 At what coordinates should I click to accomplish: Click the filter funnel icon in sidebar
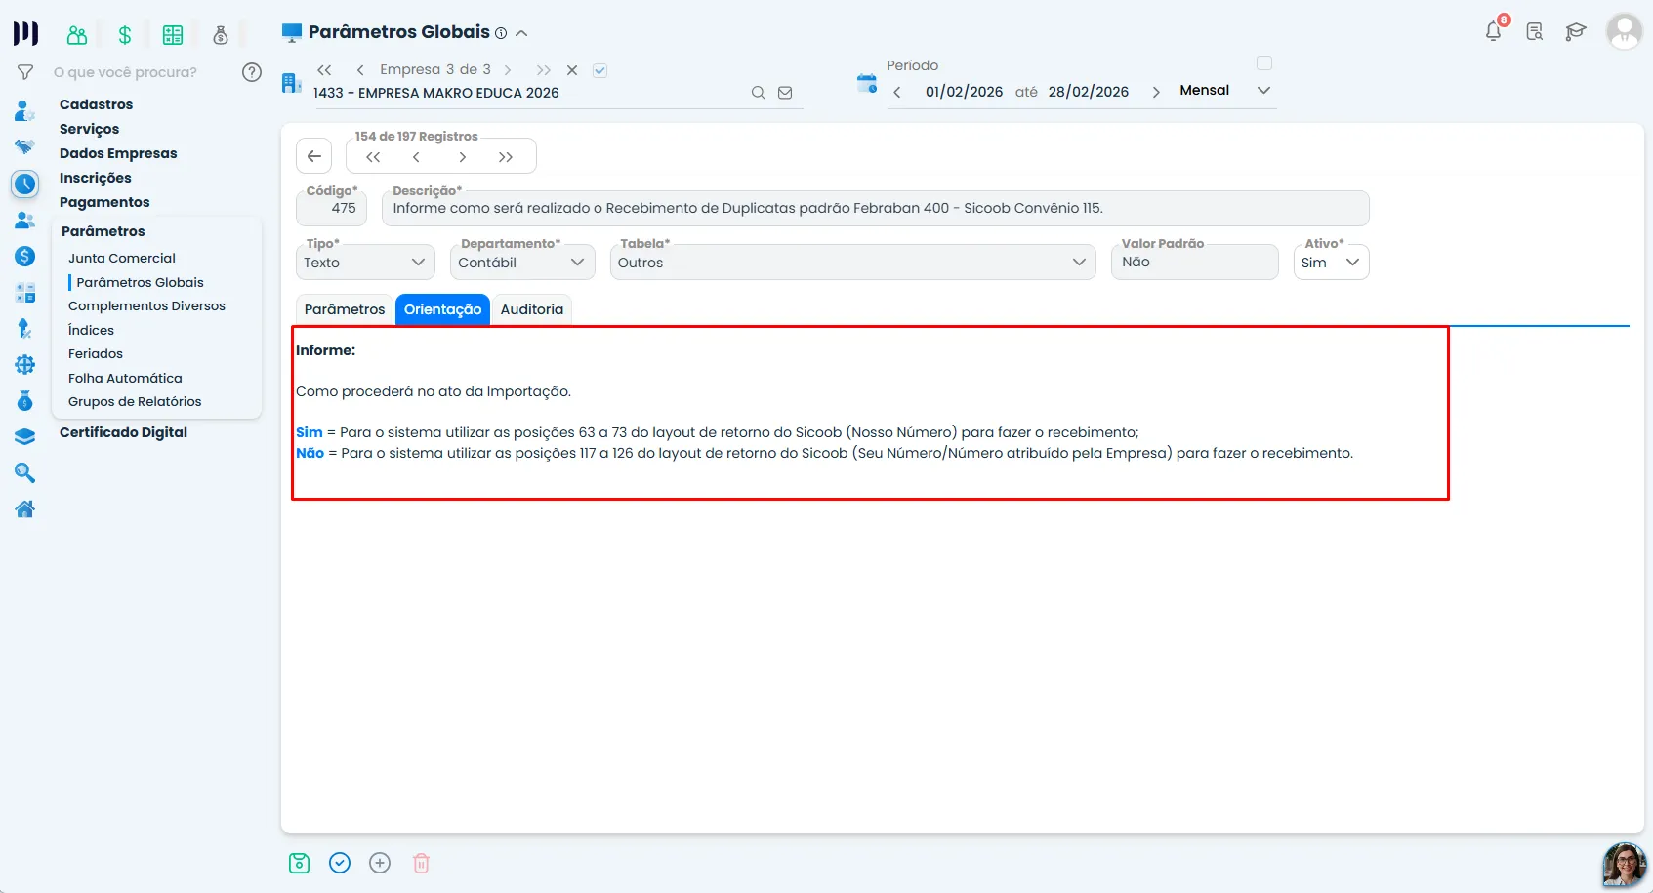coord(25,72)
